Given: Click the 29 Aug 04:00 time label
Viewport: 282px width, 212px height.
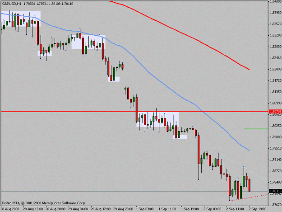Looking at the screenshot, I should tap(78, 209).
